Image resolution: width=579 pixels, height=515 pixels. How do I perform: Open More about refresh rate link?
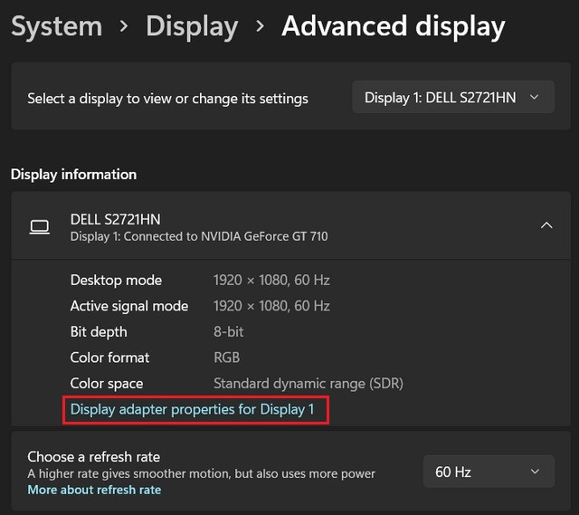click(x=94, y=490)
